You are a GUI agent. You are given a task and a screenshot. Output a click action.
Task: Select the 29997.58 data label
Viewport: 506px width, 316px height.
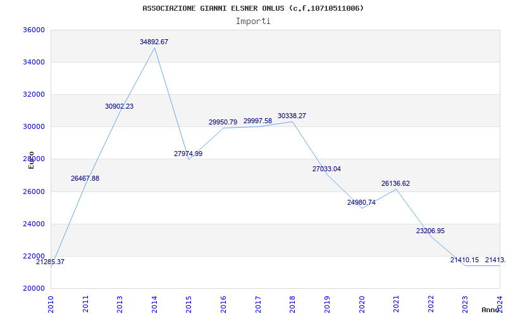click(x=257, y=121)
